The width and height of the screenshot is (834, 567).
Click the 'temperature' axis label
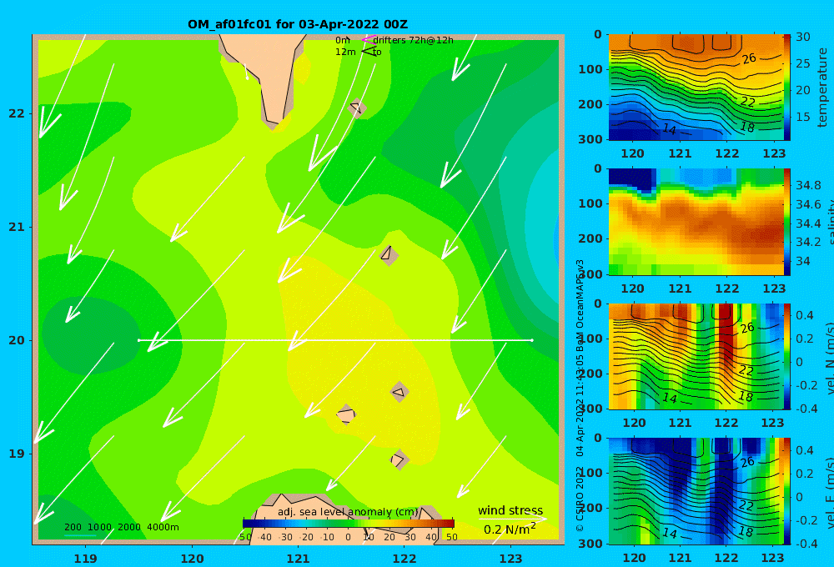pos(822,88)
